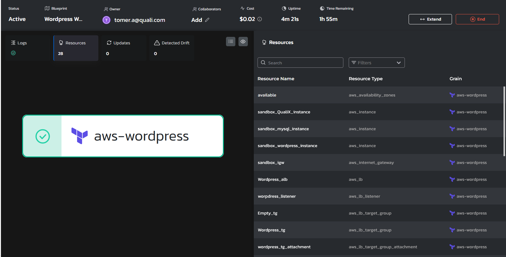Open the Logs tab

tap(28, 48)
